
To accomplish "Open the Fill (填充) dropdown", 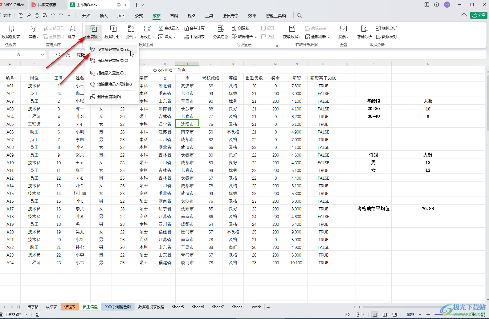I will pyautogui.click(x=167, y=37).
